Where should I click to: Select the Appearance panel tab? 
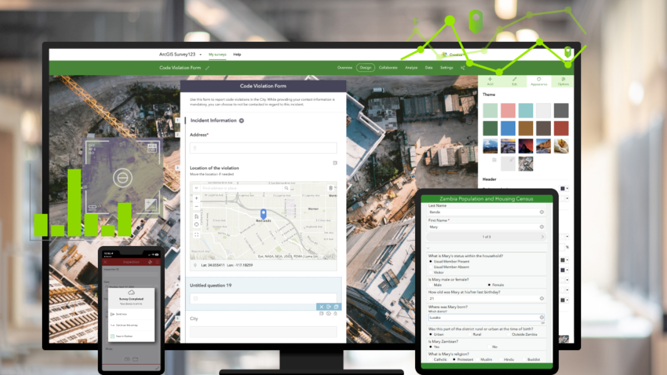[x=539, y=82]
